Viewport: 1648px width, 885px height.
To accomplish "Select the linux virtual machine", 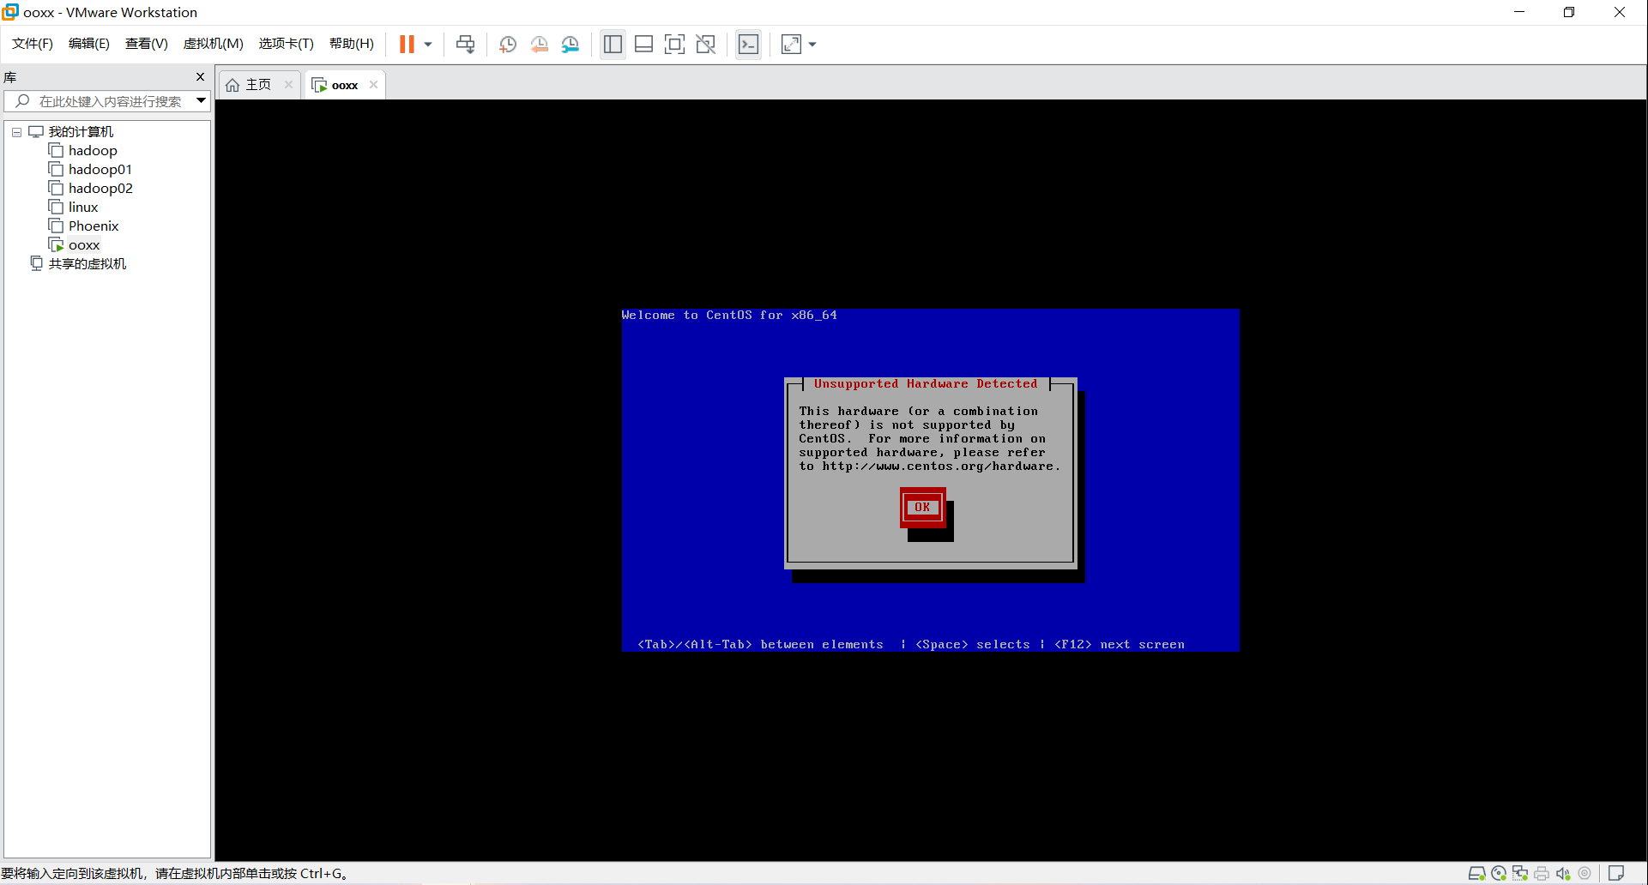I will [x=83, y=208].
